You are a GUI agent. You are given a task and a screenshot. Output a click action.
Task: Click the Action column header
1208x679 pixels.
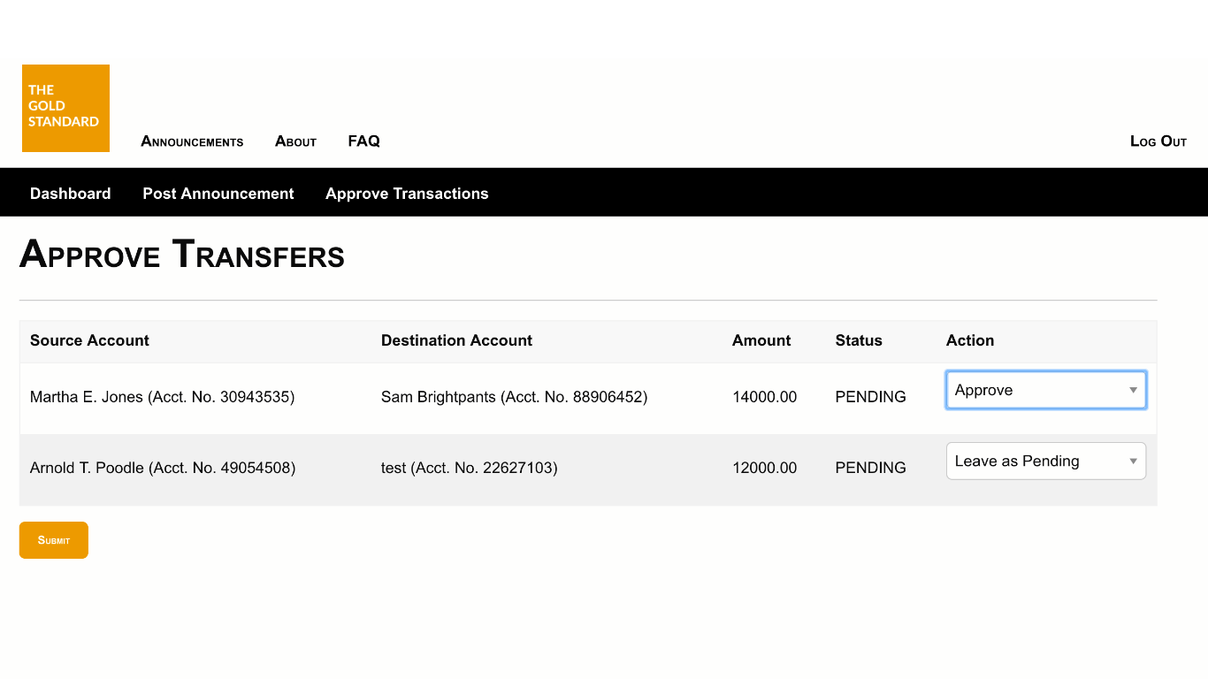(x=970, y=340)
